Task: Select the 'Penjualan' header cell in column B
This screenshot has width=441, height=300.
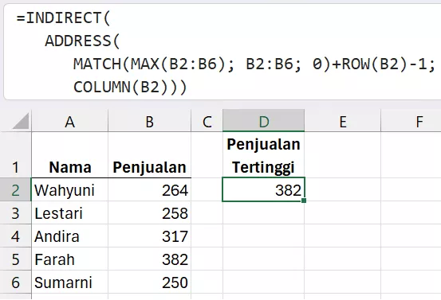Action: click(x=149, y=154)
